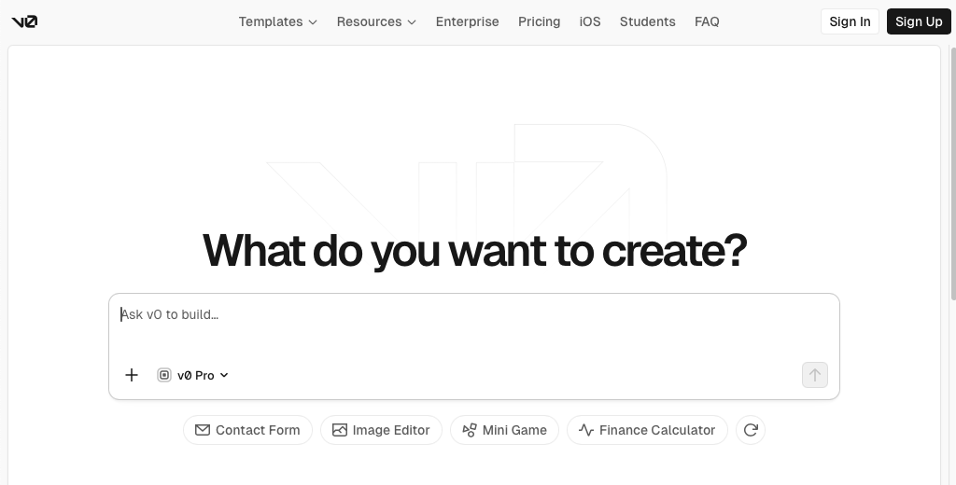Expand the Resources menu

point(376,21)
